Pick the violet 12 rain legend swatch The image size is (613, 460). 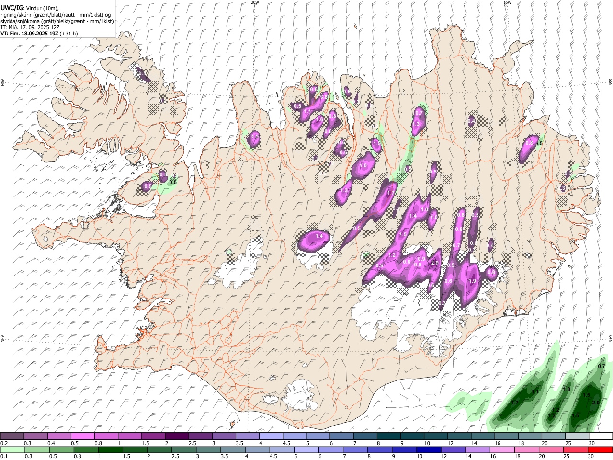click(453, 449)
